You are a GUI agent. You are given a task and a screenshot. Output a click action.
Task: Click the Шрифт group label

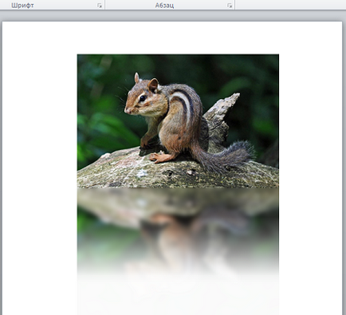click(x=22, y=6)
